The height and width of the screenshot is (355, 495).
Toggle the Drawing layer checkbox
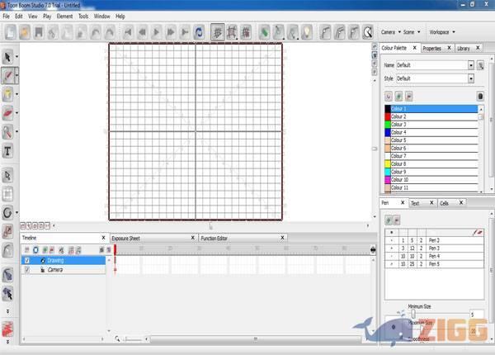(x=27, y=260)
